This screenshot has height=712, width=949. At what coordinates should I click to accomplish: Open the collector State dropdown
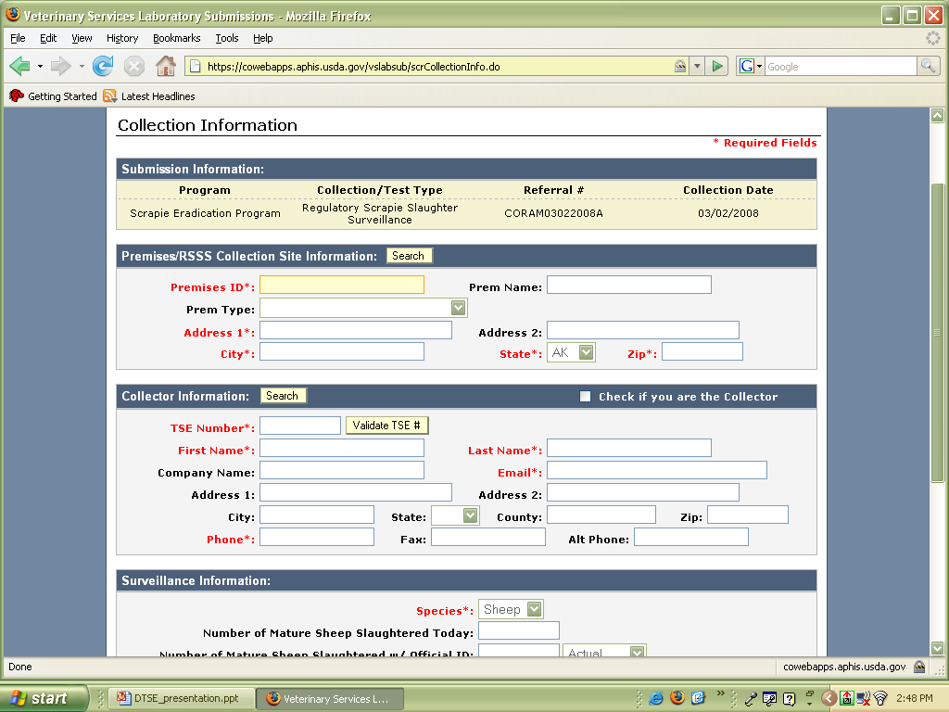pos(470,515)
